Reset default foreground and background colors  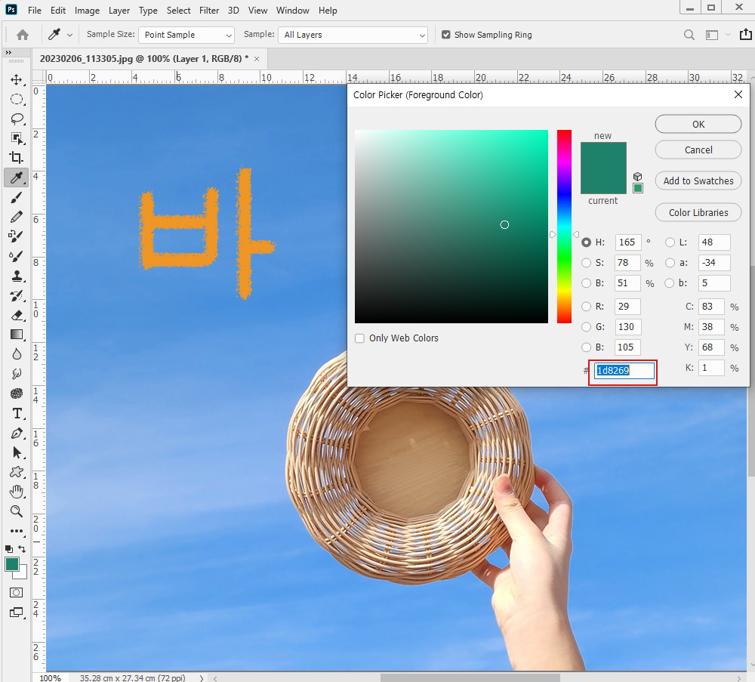point(8,548)
